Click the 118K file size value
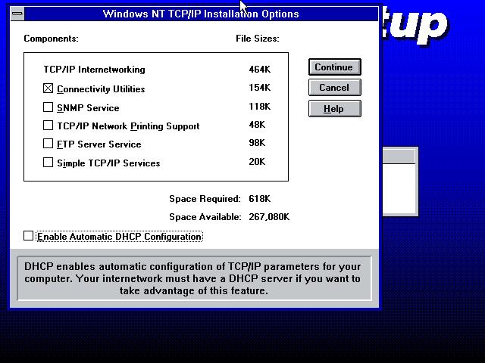The height and width of the screenshot is (363, 485). click(260, 107)
